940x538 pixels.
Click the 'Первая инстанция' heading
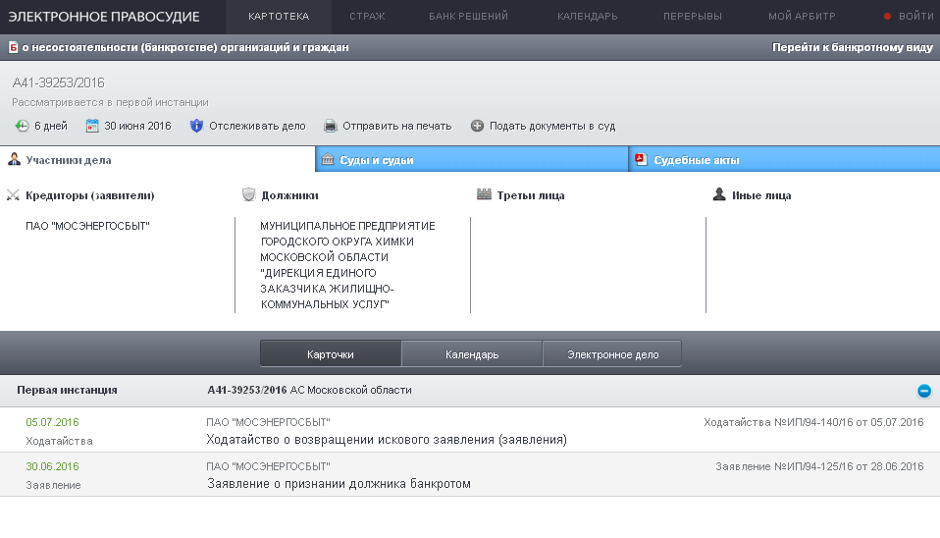[67, 391]
